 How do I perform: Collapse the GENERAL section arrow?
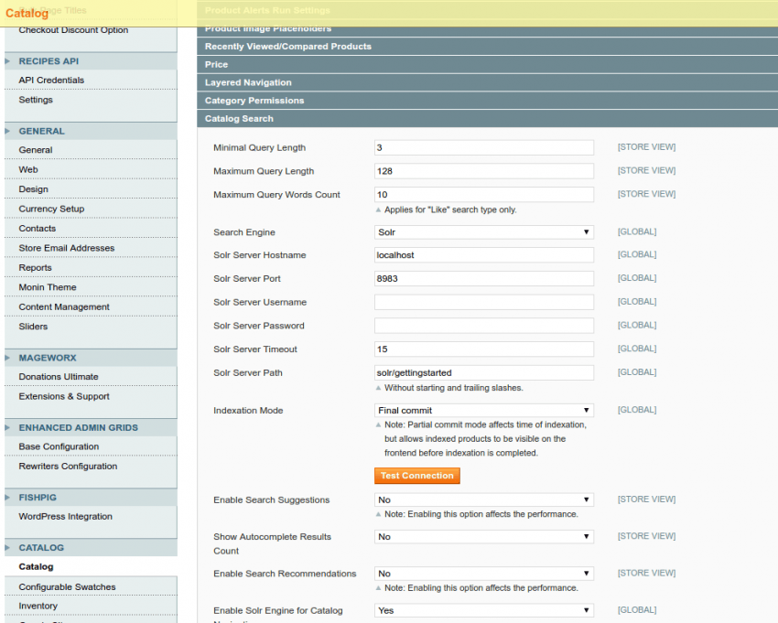click(7, 131)
